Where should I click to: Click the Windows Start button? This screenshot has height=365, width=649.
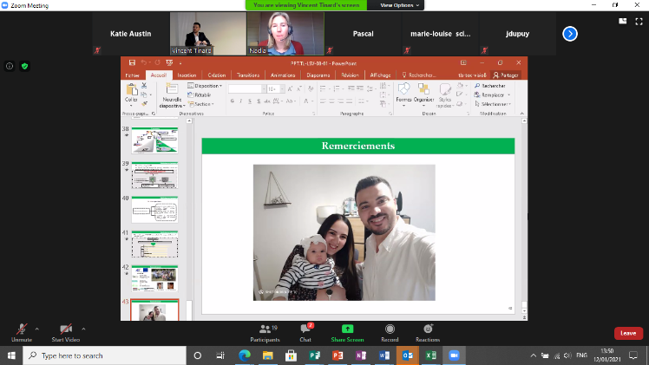tap(10, 355)
